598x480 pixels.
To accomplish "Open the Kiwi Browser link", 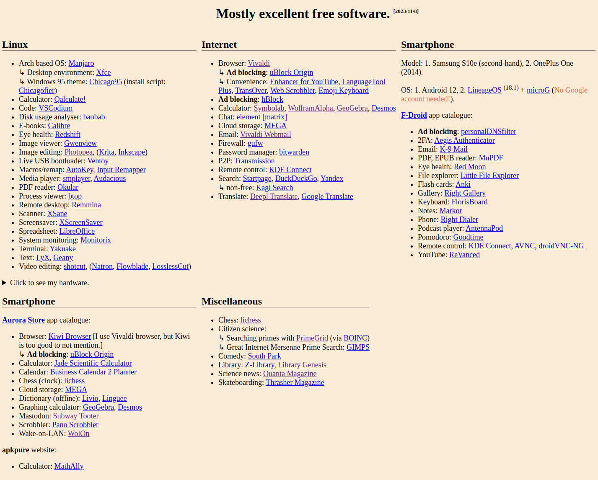I will [x=70, y=336].
